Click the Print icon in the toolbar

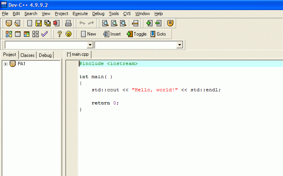coord(68,23)
